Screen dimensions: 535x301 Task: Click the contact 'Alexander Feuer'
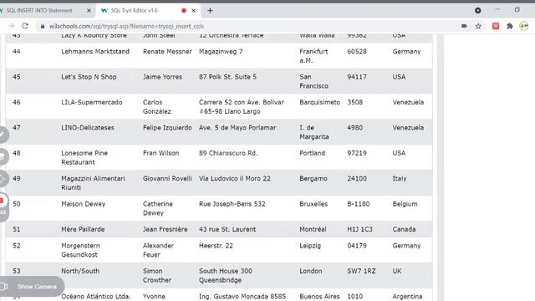click(x=158, y=250)
